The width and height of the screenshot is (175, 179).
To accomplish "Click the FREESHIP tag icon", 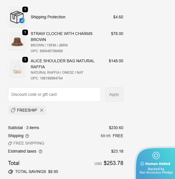I will (x=13, y=110).
